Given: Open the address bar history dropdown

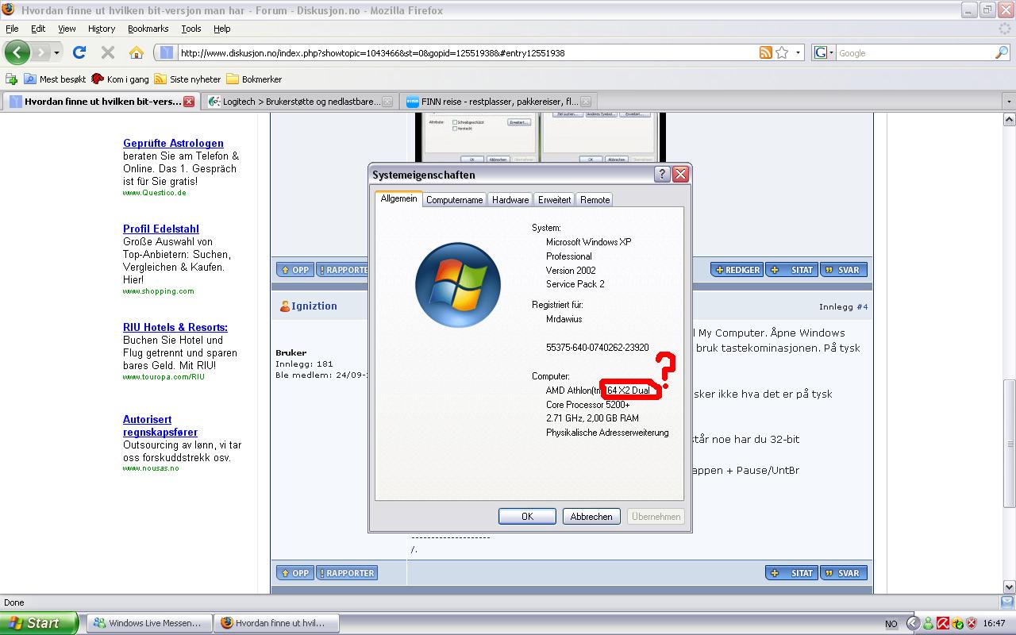Looking at the screenshot, I should [x=798, y=53].
